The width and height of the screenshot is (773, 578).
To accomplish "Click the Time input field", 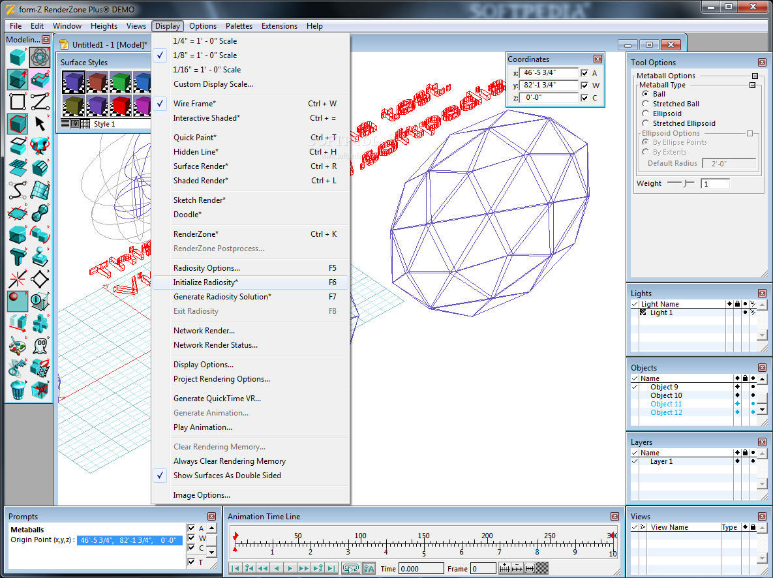I will pyautogui.click(x=421, y=569).
